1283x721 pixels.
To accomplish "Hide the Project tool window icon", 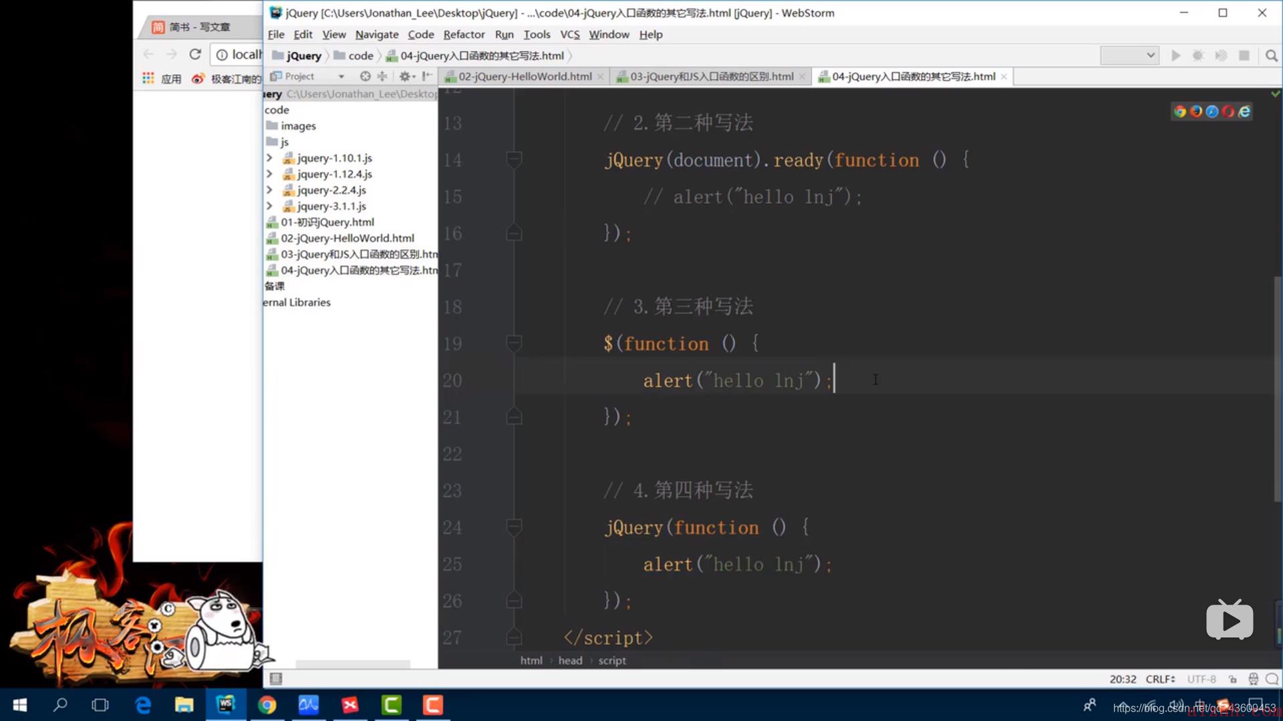I will (427, 76).
